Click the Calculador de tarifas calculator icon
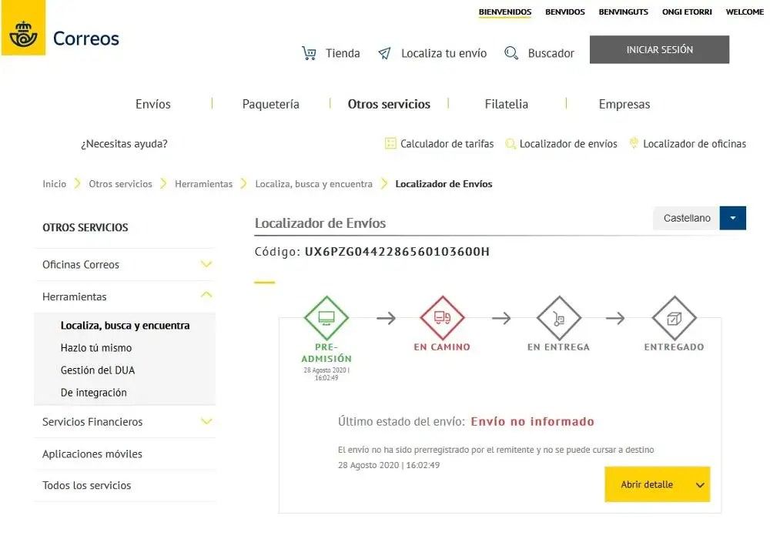The width and height of the screenshot is (770, 559). click(390, 143)
